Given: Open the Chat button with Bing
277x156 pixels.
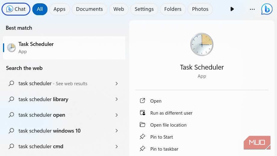Looking at the screenshot, I should pos(16,9).
